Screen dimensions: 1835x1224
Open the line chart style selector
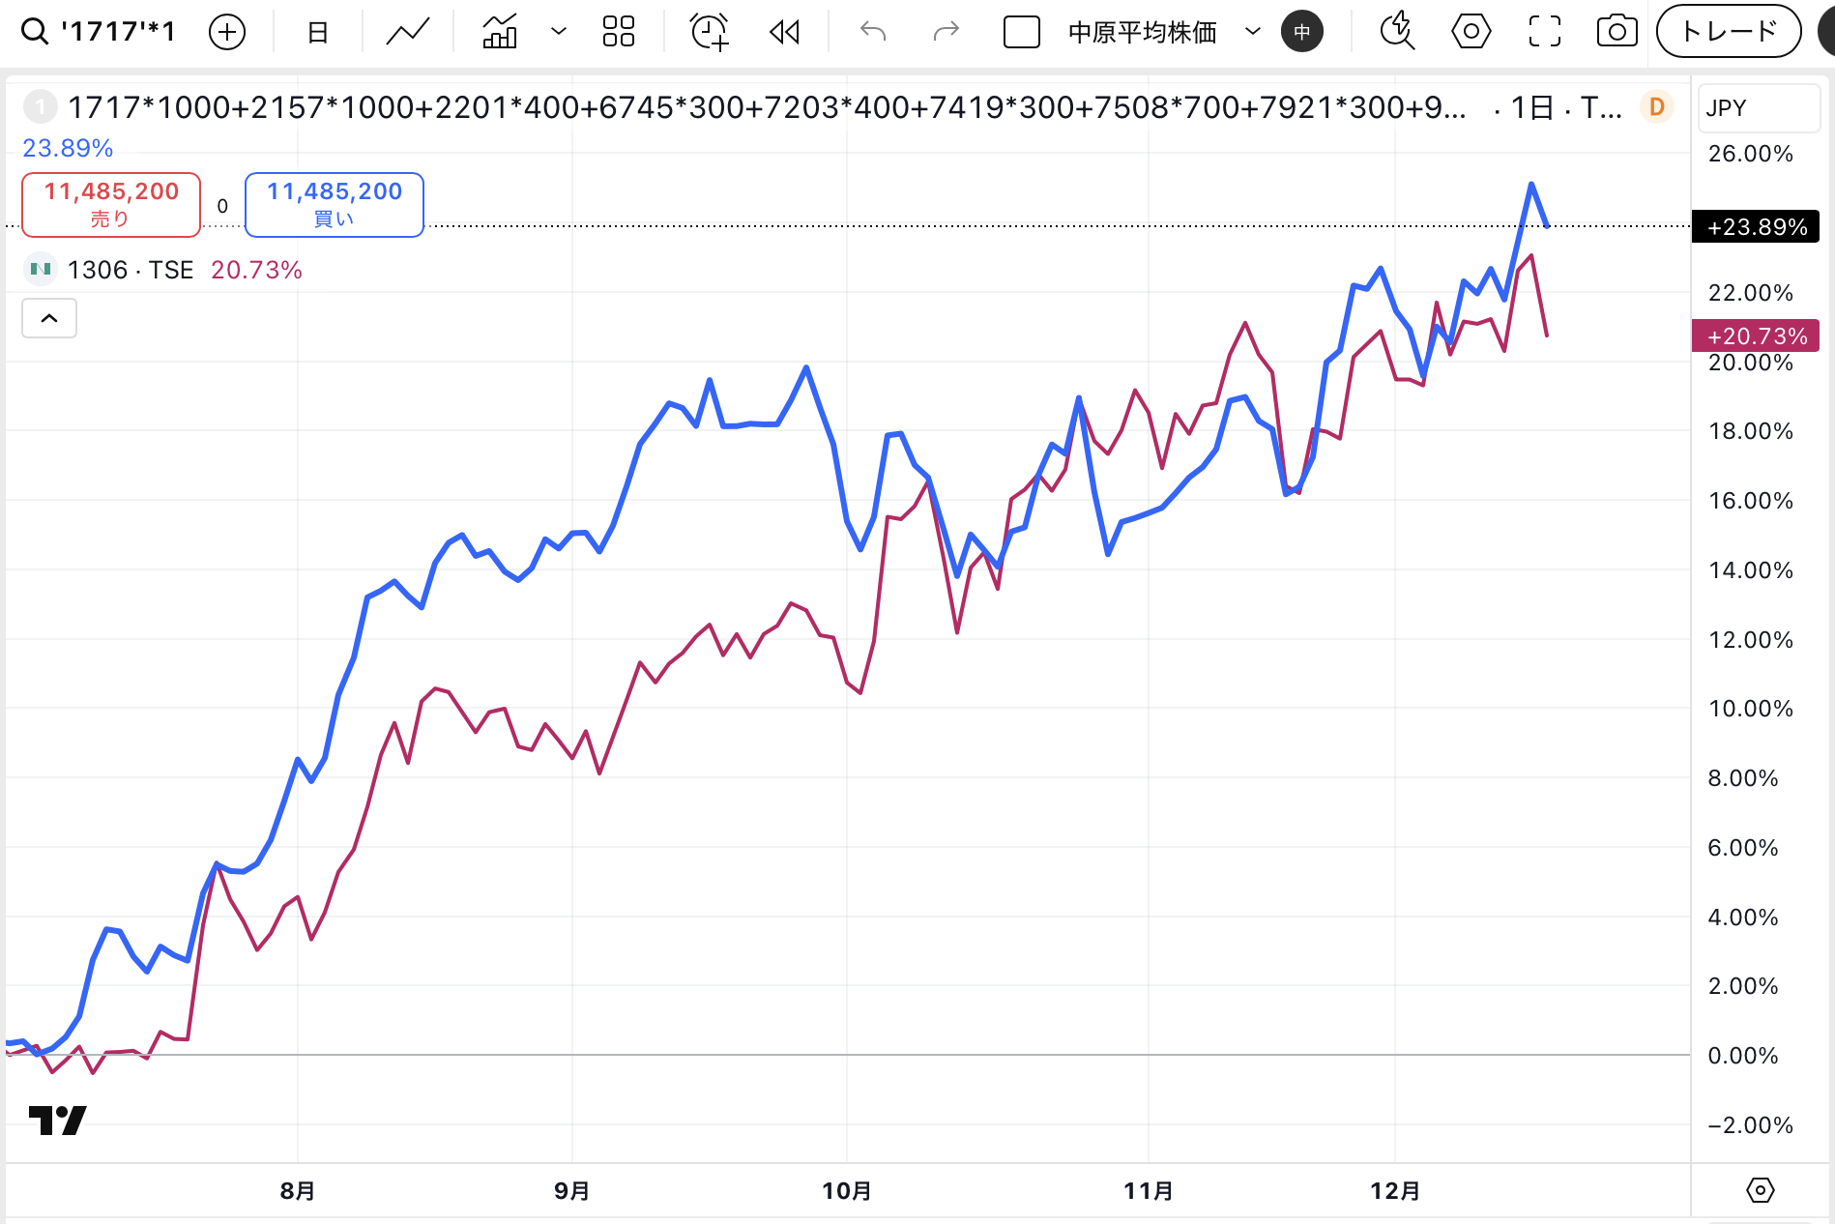(408, 32)
